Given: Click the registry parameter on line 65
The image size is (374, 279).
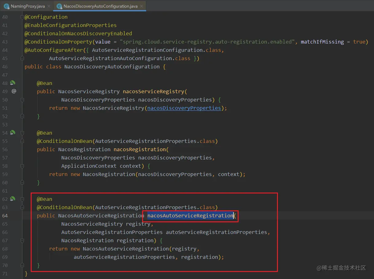Looking at the screenshot, I should click(138, 224).
